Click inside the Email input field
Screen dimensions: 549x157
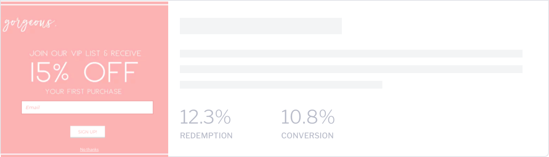[x=87, y=107]
